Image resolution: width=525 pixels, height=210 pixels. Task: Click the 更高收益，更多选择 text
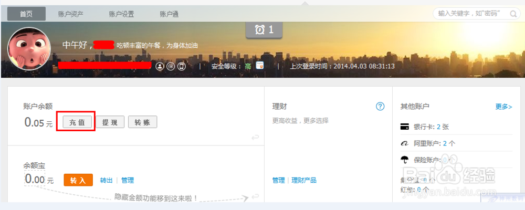click(300, 121)
